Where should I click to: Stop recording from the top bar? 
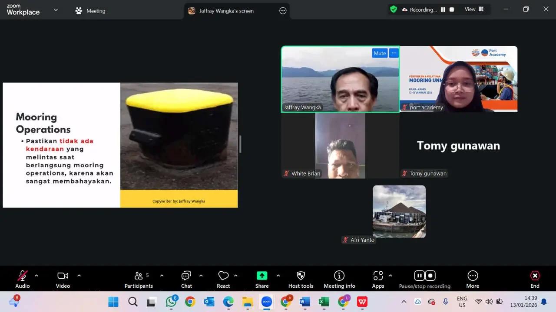point(452,10)
